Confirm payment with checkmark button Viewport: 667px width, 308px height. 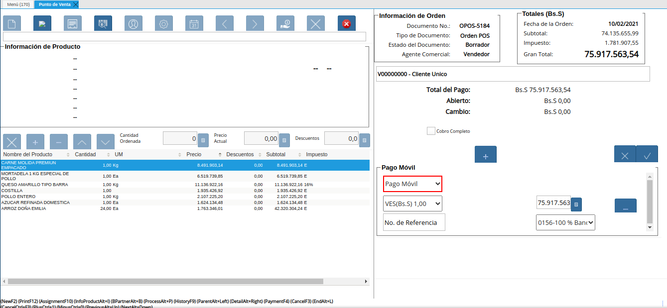[x=647, y=155]
